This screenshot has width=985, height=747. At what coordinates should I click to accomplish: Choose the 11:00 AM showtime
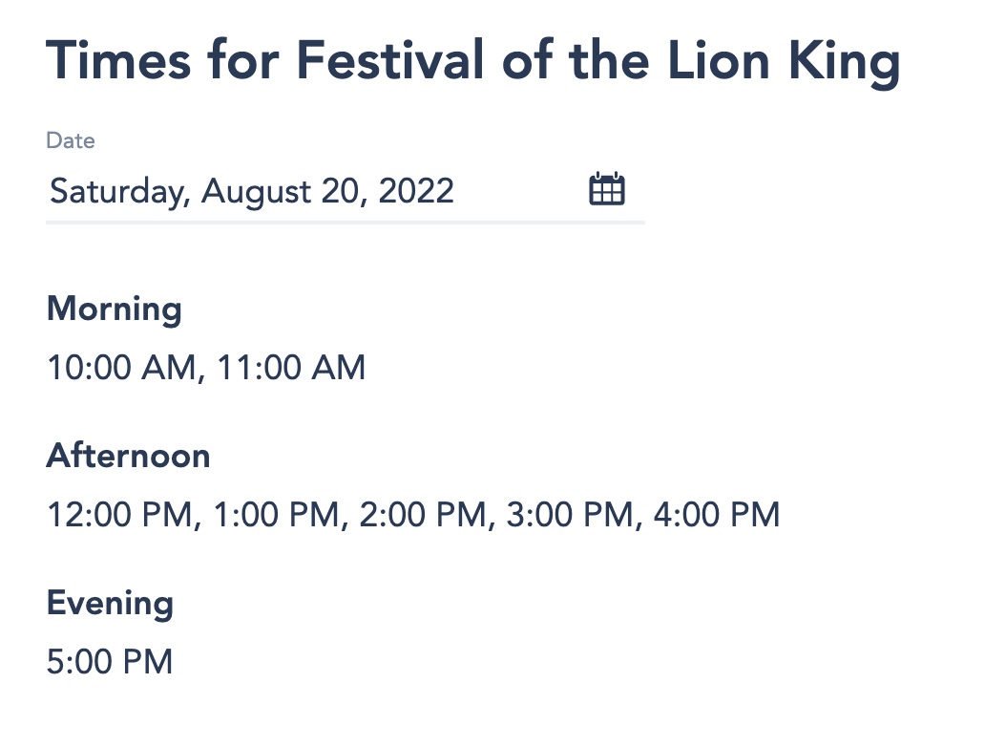click(x=291, y=368)
